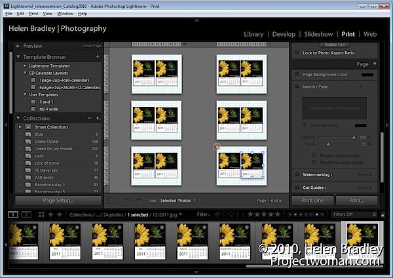393x278 pixels.
Task: Open Watermarking None dropdown
Action: (365, 174)
